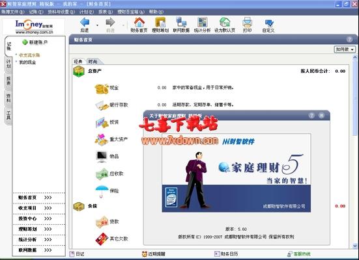Click the page scrollbar up arrow

355,57
